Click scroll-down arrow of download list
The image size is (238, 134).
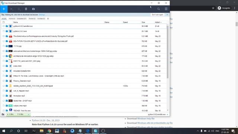coord(168,110)
